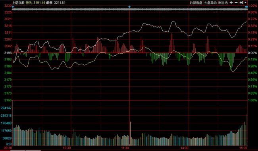Click the 0.00% percentage axis label
Image resolution: width=258 pixels, height=151 pixels.
[252, 53]
